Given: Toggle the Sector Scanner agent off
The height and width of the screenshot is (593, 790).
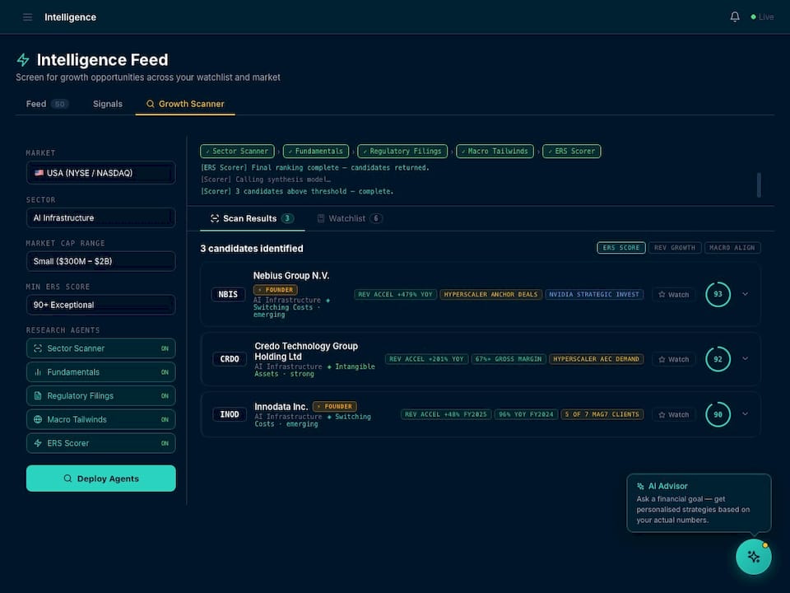Looking at the screenshot, I should pos(165,348).
